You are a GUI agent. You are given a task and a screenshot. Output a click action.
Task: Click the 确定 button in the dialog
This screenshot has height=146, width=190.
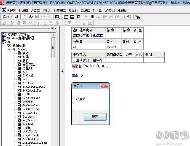coord(95,117)
